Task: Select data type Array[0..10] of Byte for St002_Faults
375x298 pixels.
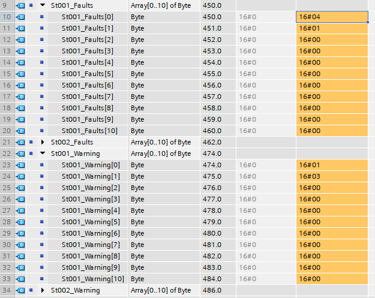Action: [164, 143]
